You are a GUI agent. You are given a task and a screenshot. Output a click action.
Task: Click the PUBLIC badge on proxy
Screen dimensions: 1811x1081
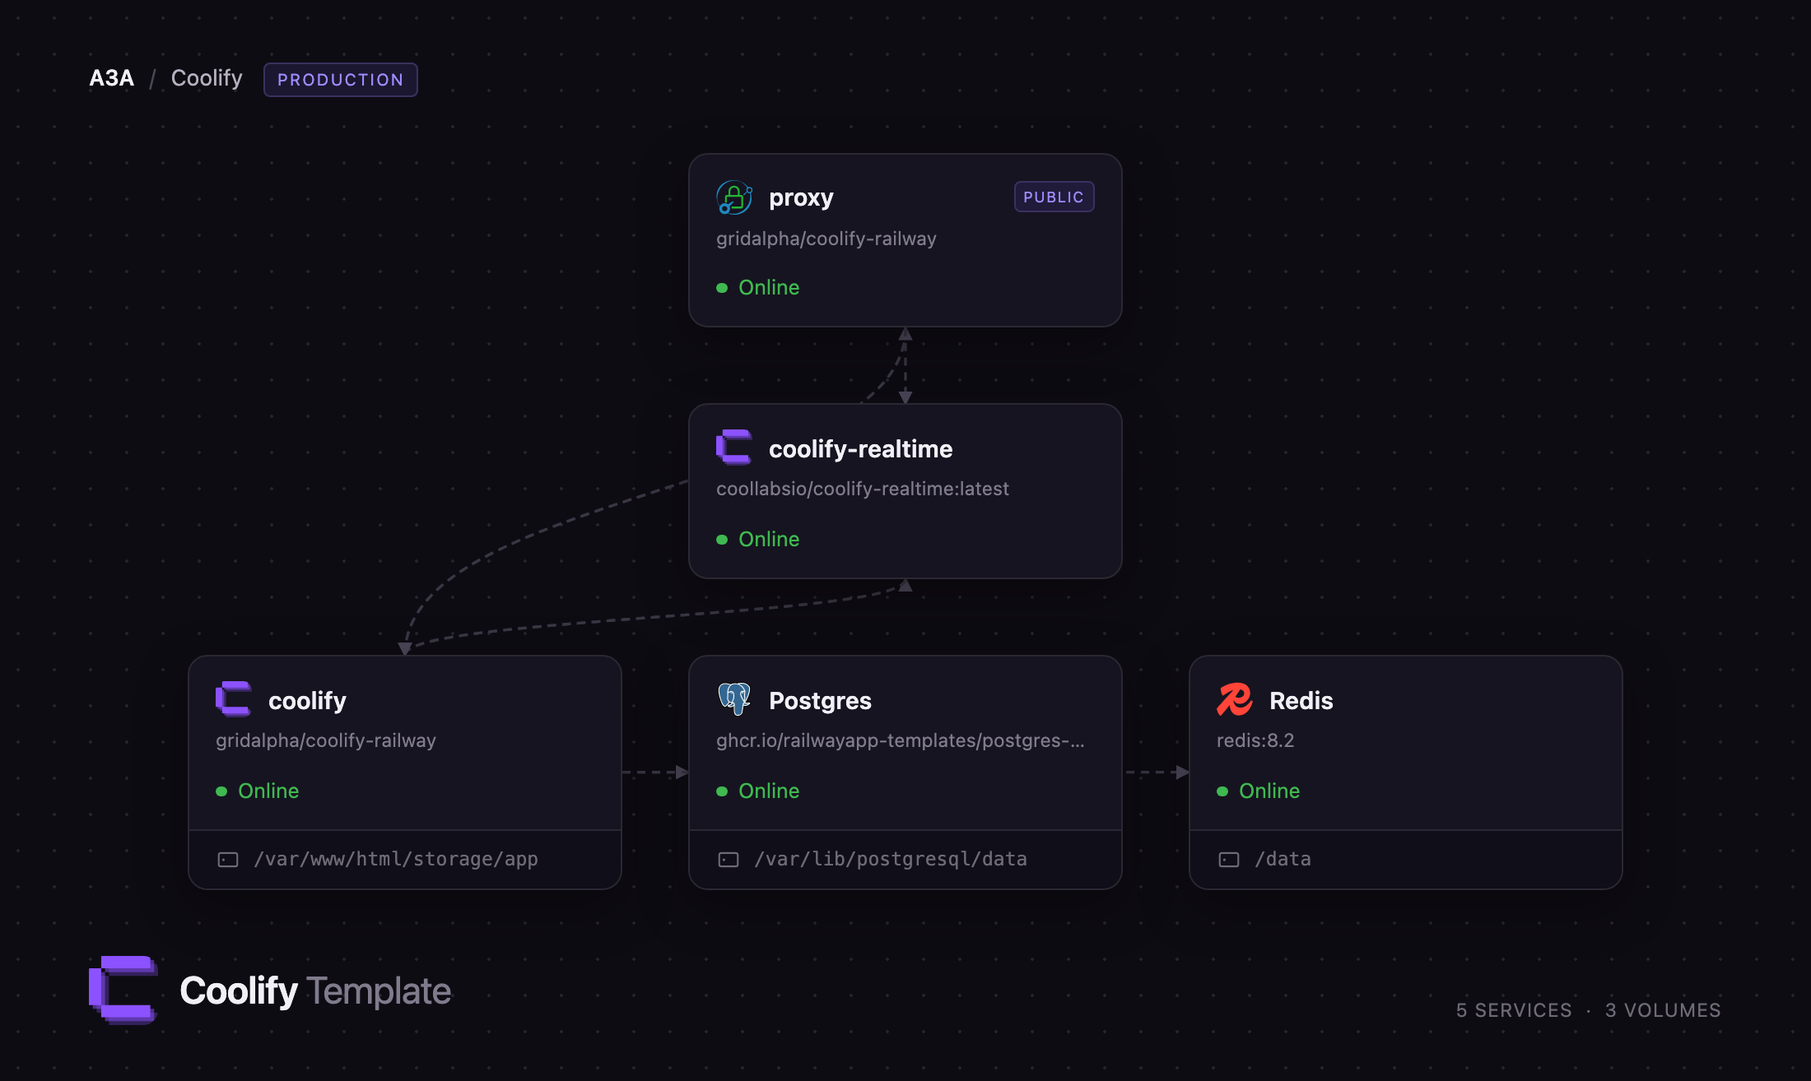tap(1054, 197)
